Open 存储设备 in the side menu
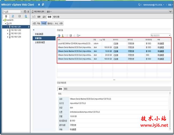The width and height of the screenshot is (174, 135). [44, 38]
